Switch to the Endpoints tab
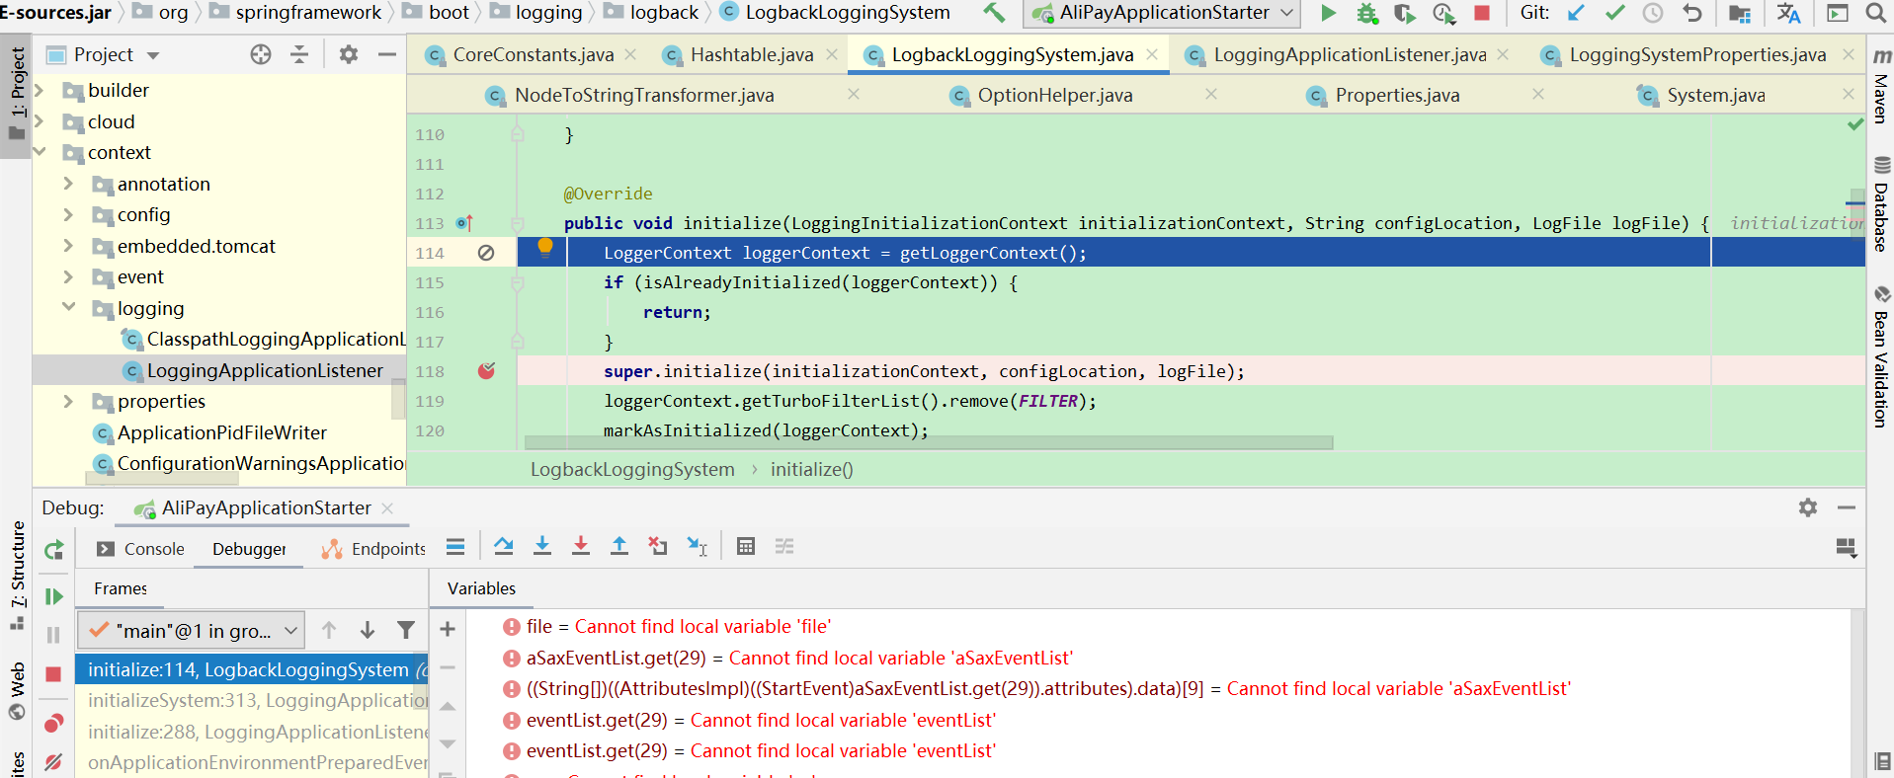The image size is (1894, 778). pos(373,549)
